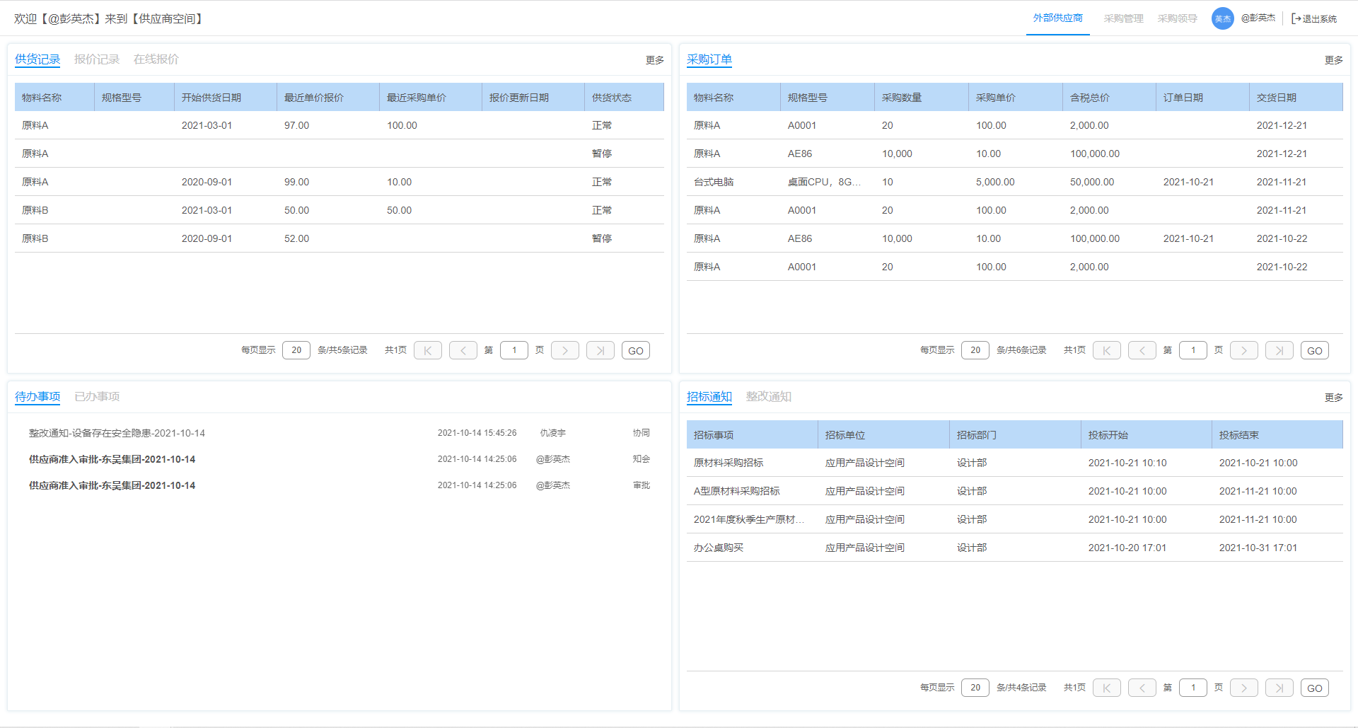Go to next page in supply records pager
The image size is (1358, 728).
pyautogui.click(x=564, y=350)
